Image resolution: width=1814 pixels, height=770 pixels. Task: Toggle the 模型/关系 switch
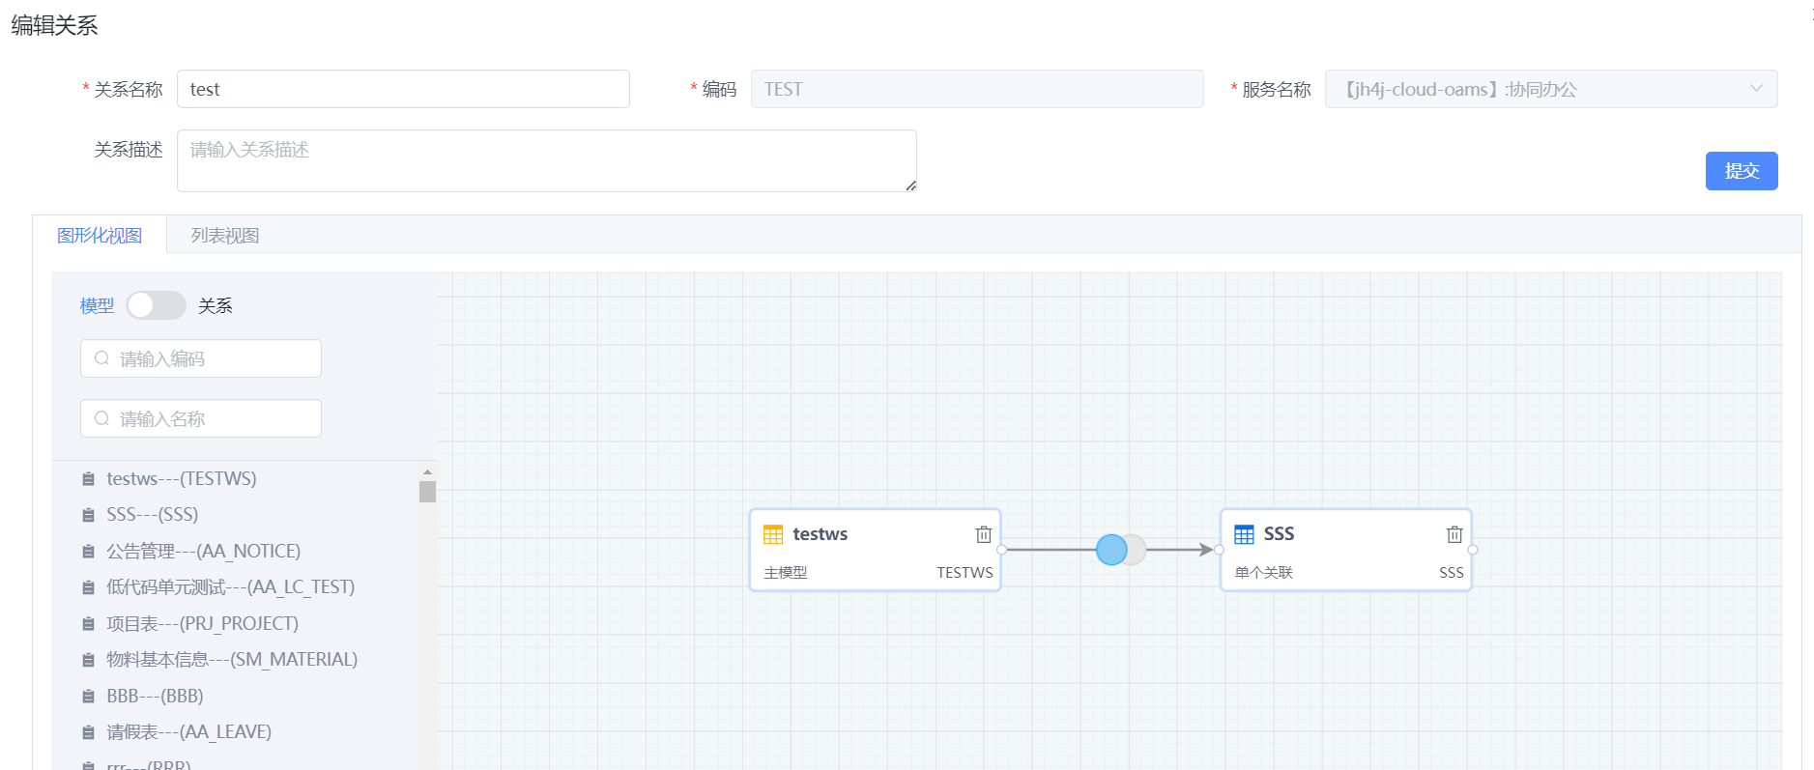pos(156,305)
